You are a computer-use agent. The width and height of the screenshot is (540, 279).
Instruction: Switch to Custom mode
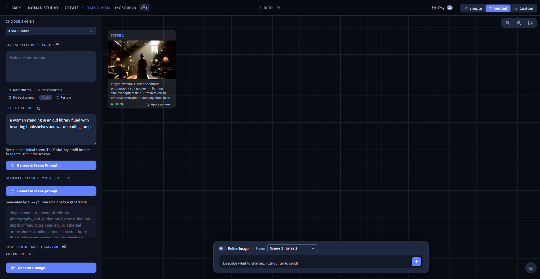point(524,8)
